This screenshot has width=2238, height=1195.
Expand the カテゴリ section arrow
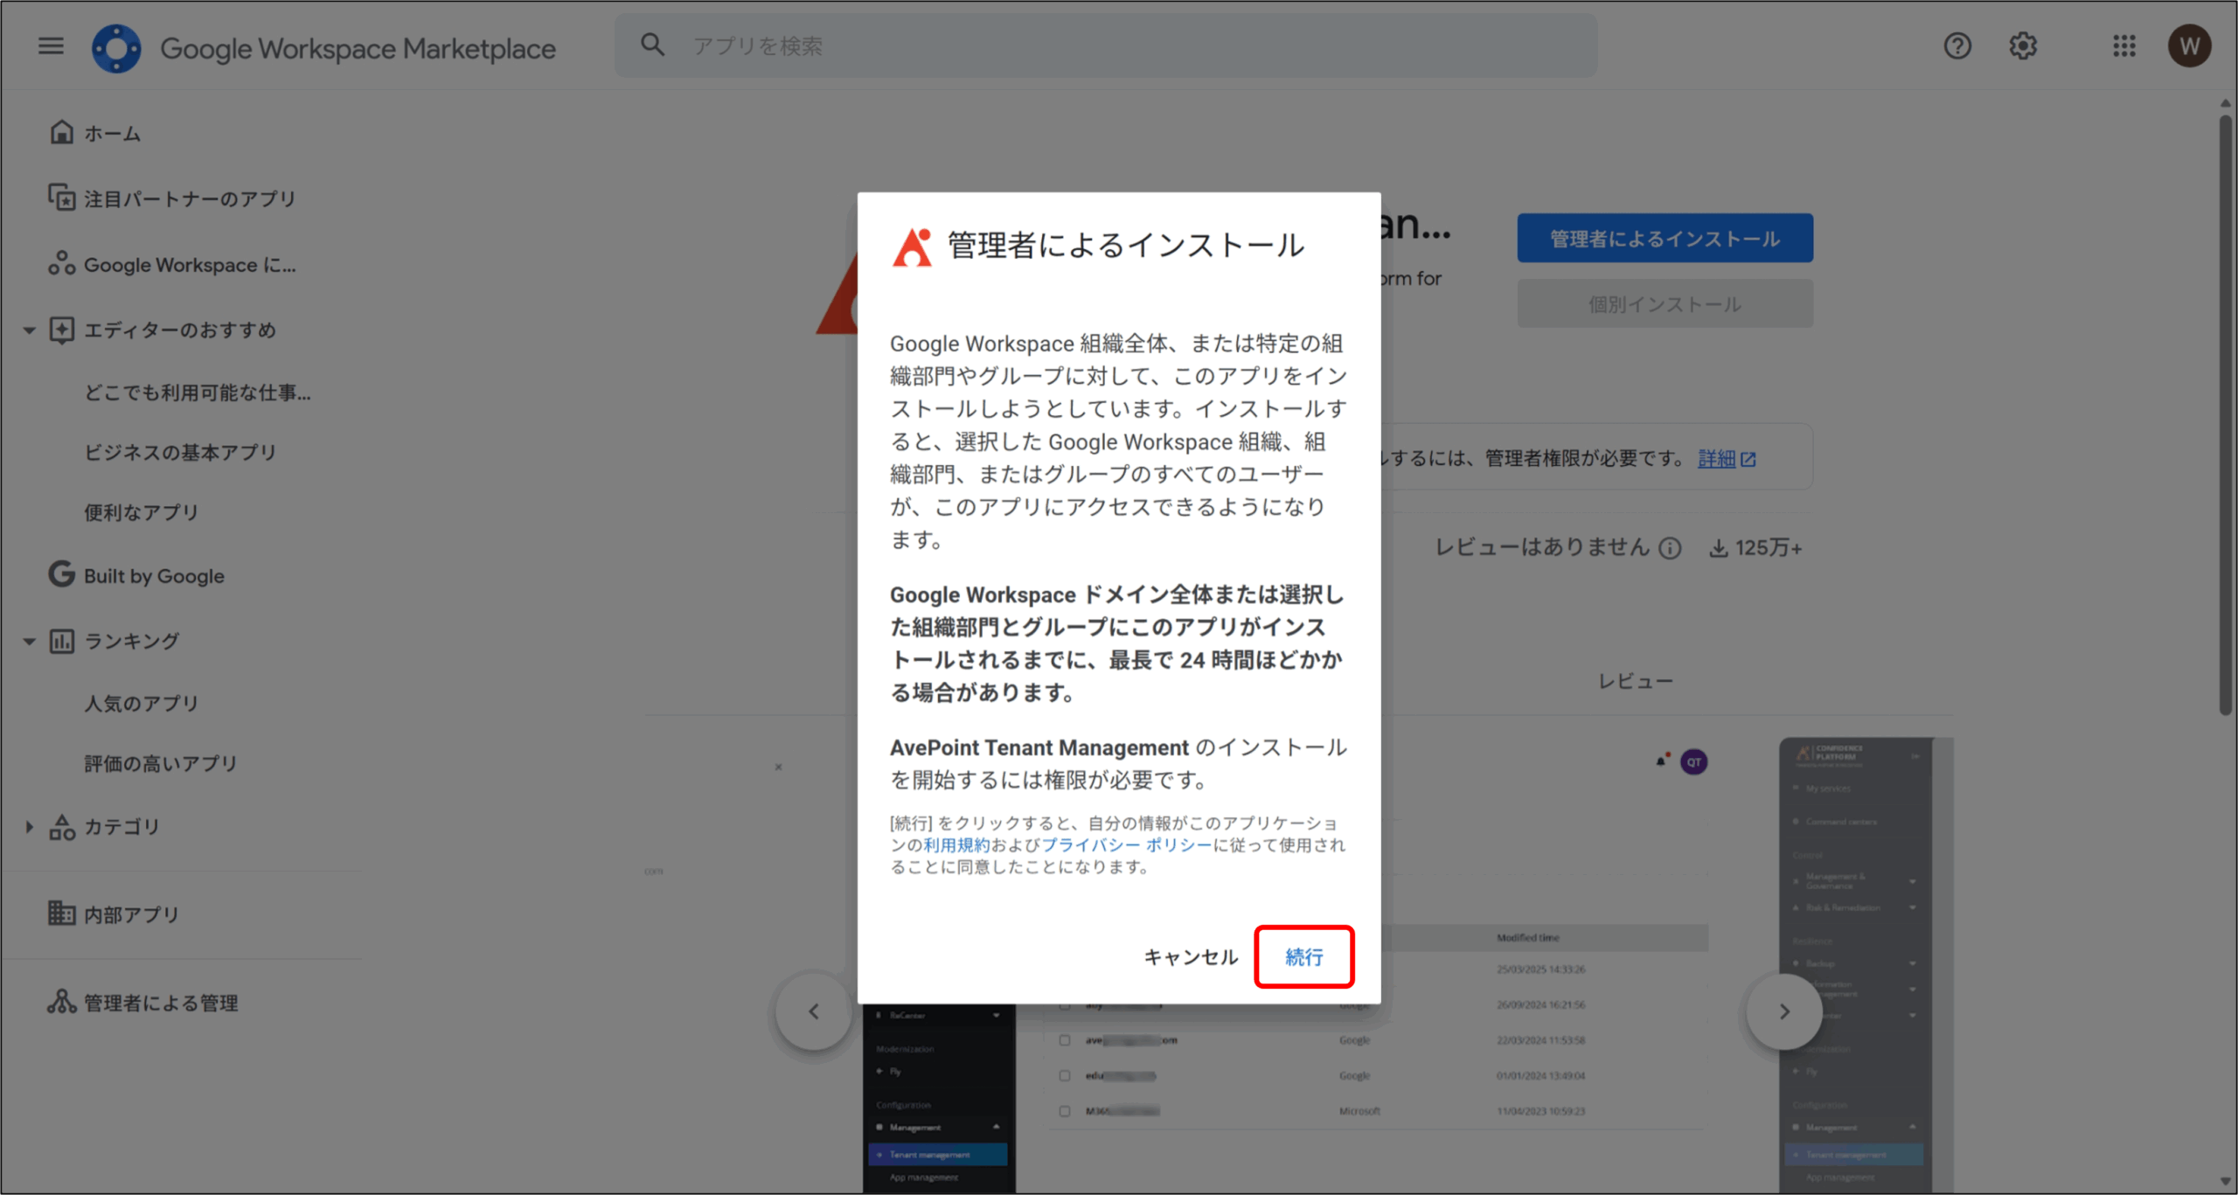click(29, 827)
